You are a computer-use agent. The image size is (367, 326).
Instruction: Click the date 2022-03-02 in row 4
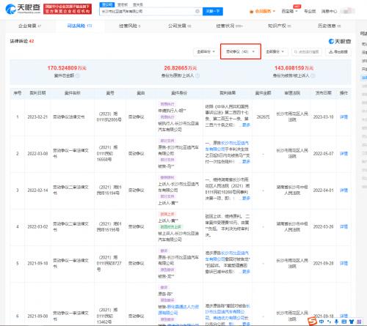pos(37,227)
